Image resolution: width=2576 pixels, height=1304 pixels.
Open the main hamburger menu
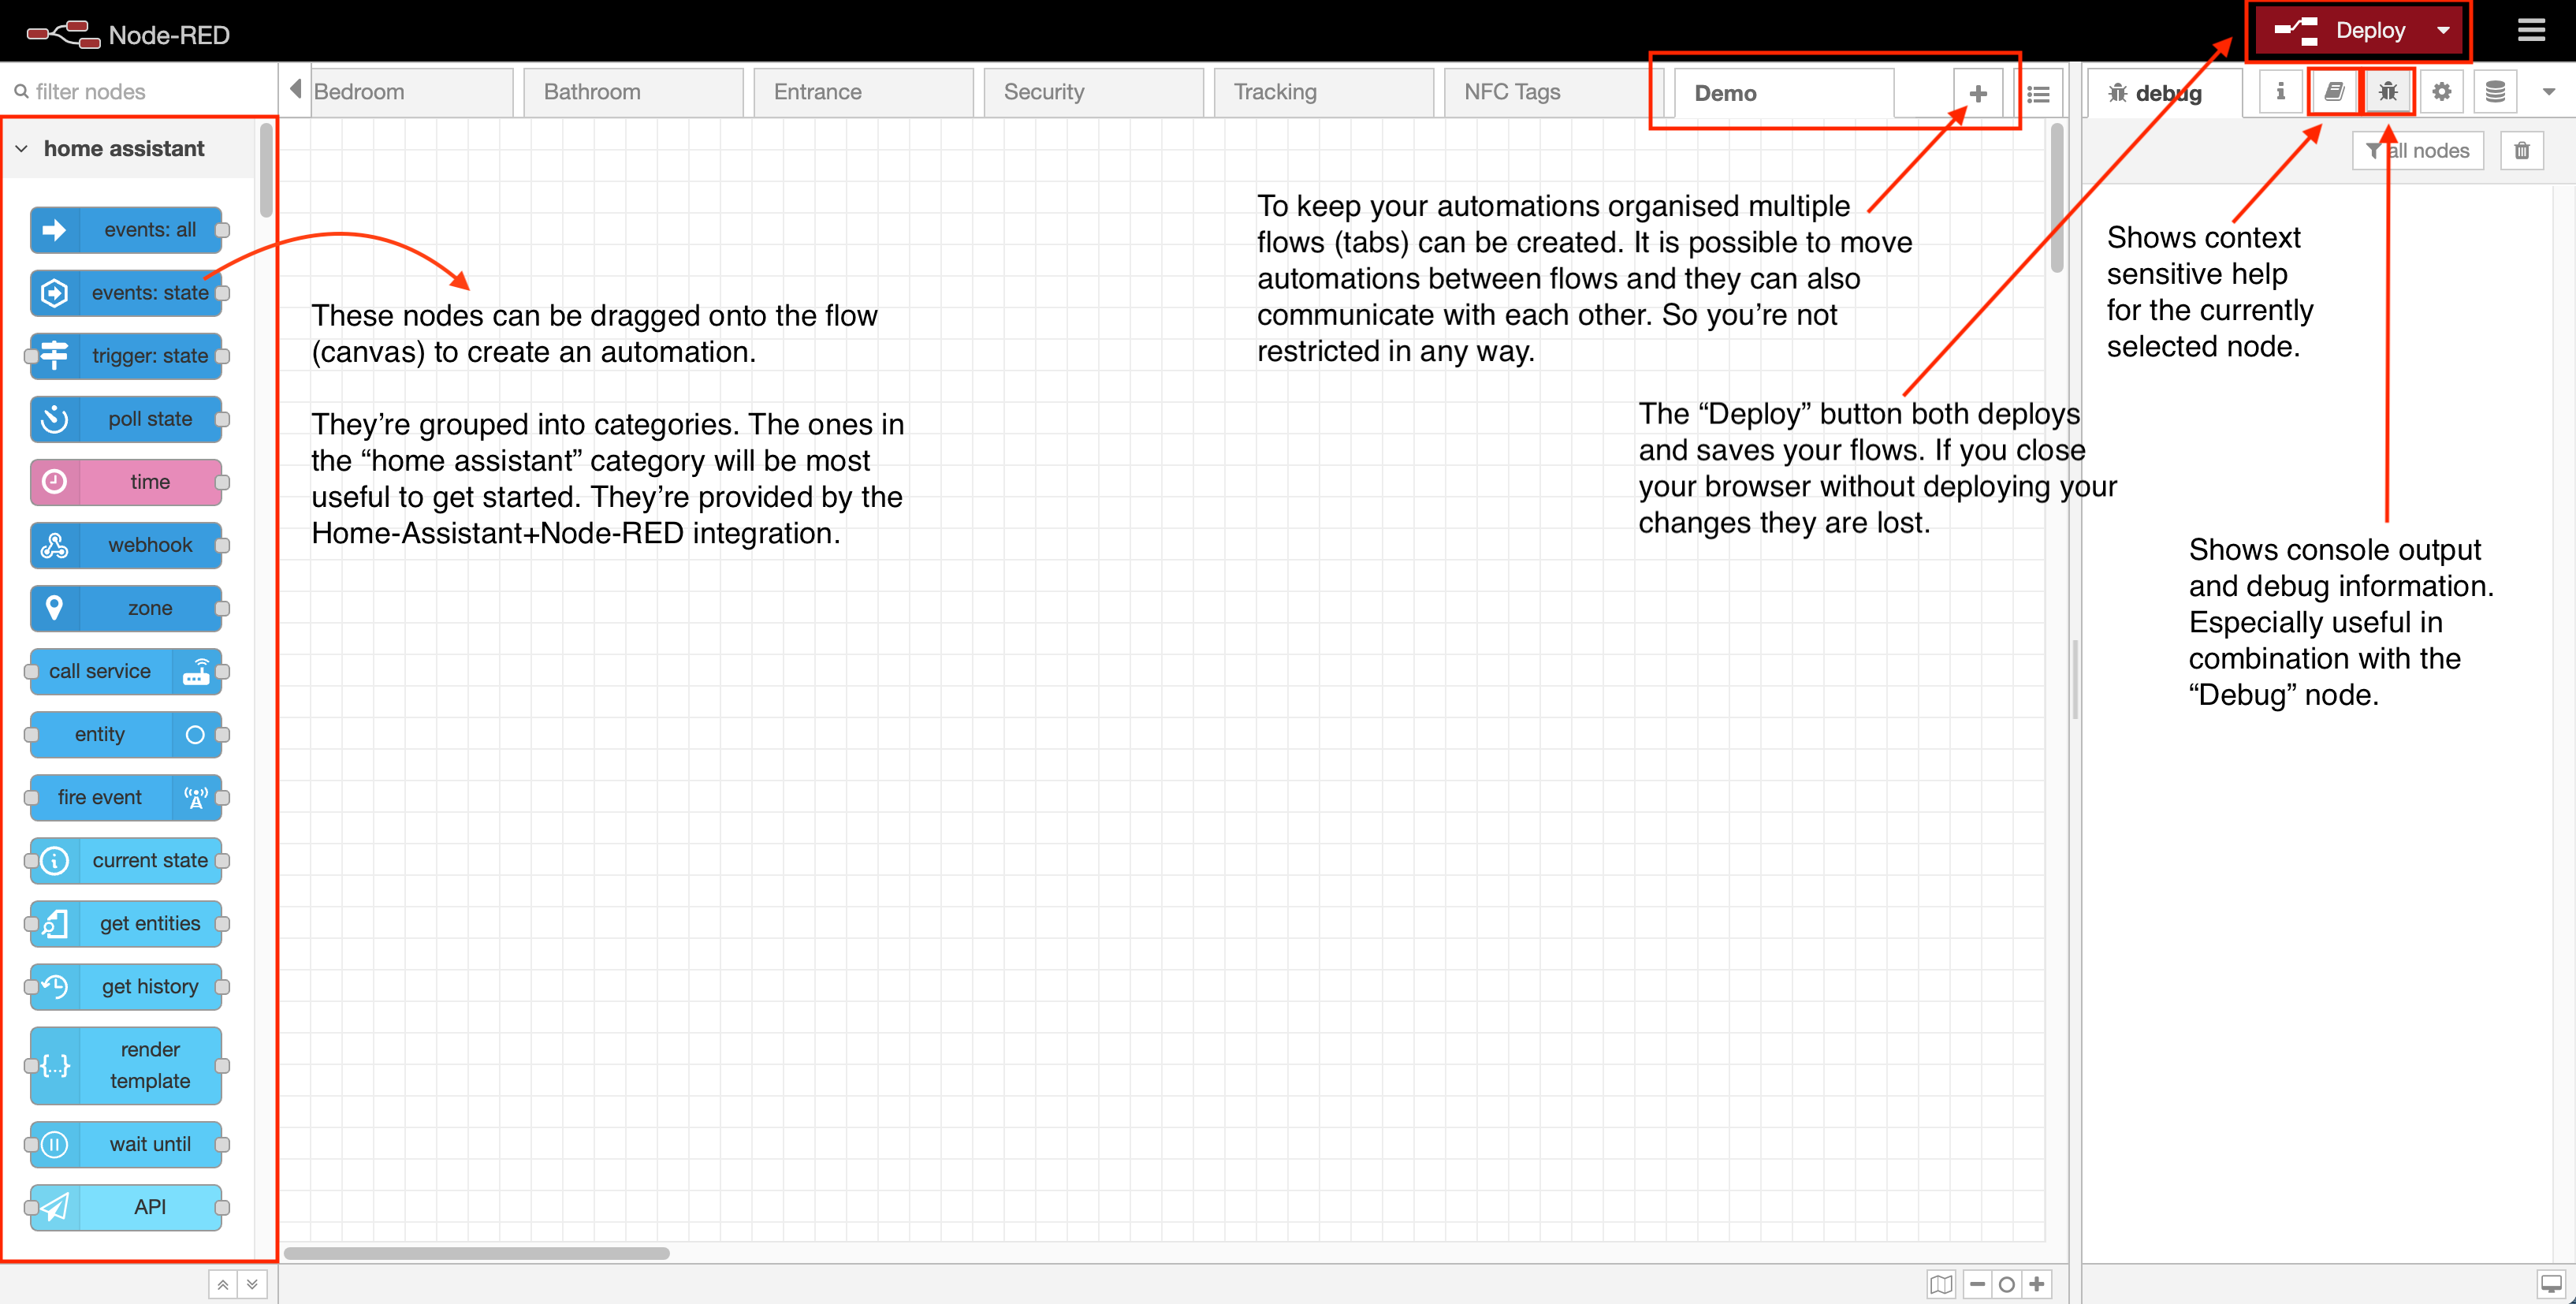pos(2531,30)
